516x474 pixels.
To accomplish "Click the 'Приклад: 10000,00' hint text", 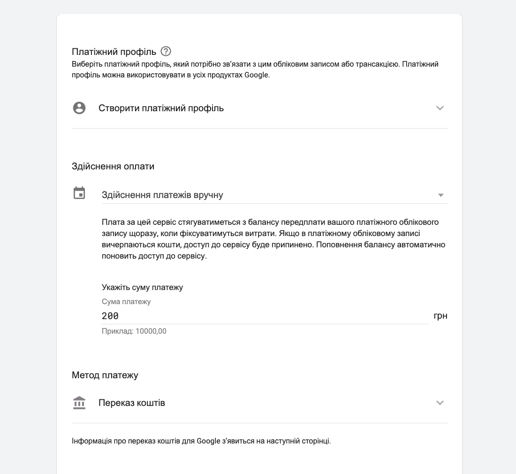I will tap(134, 331).
